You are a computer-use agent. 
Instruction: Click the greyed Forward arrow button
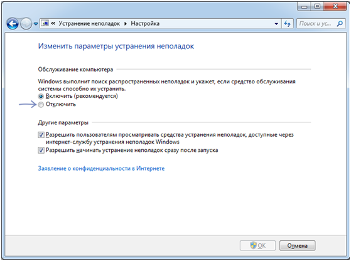coord(26,23)
